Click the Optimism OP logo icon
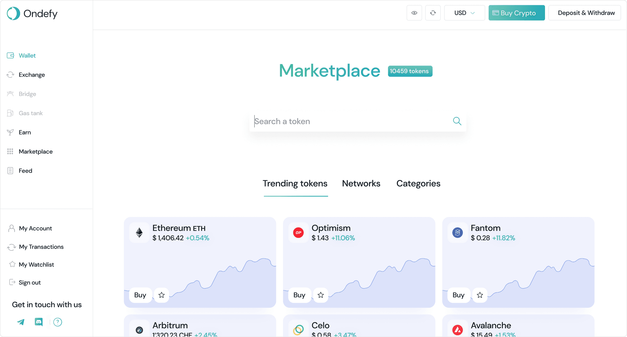627x337 pixels. (298, 233)
